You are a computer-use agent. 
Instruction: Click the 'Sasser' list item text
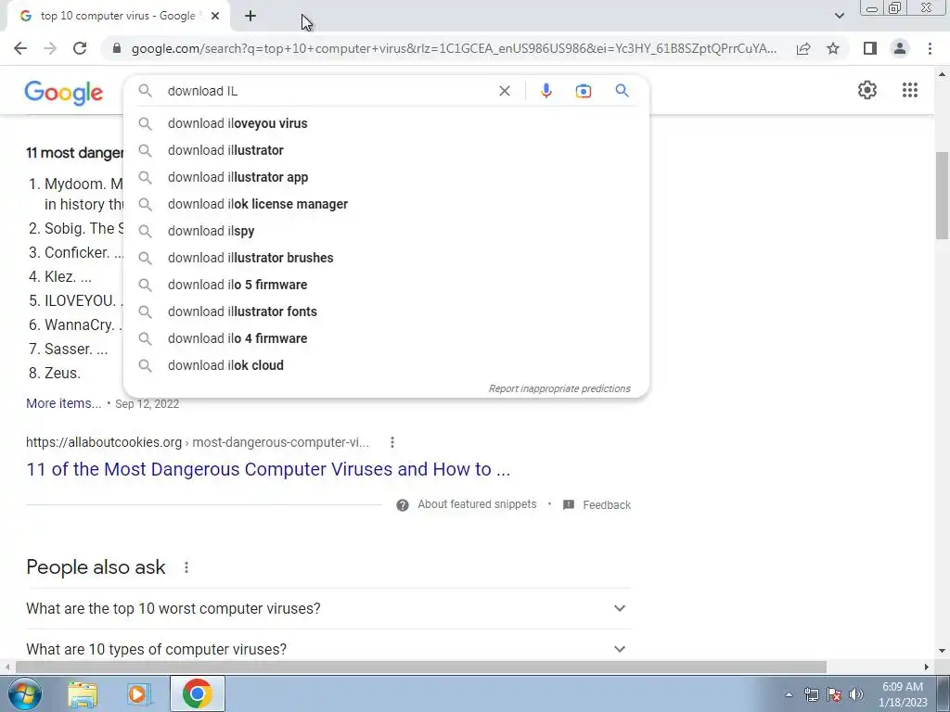[69, 349]
